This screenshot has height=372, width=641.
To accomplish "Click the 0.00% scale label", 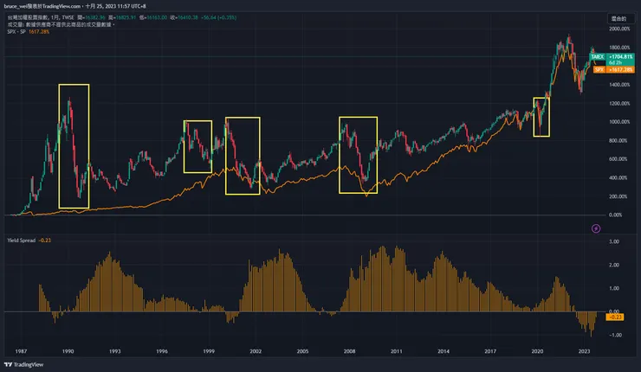I will tap(615, 215).
